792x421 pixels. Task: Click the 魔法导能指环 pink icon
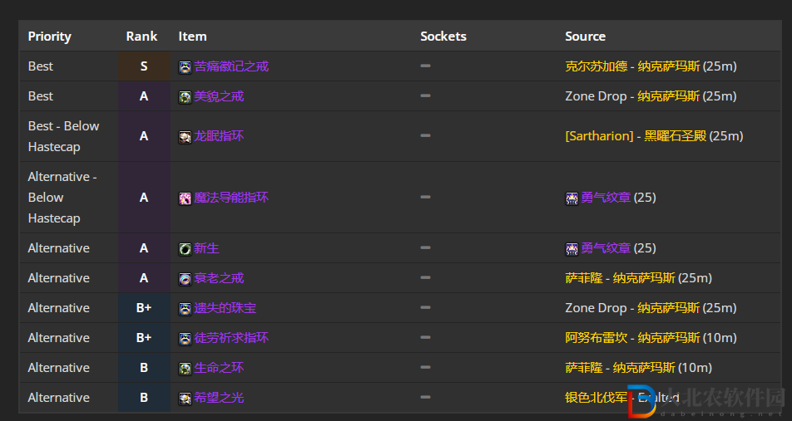tap(185, 198)
